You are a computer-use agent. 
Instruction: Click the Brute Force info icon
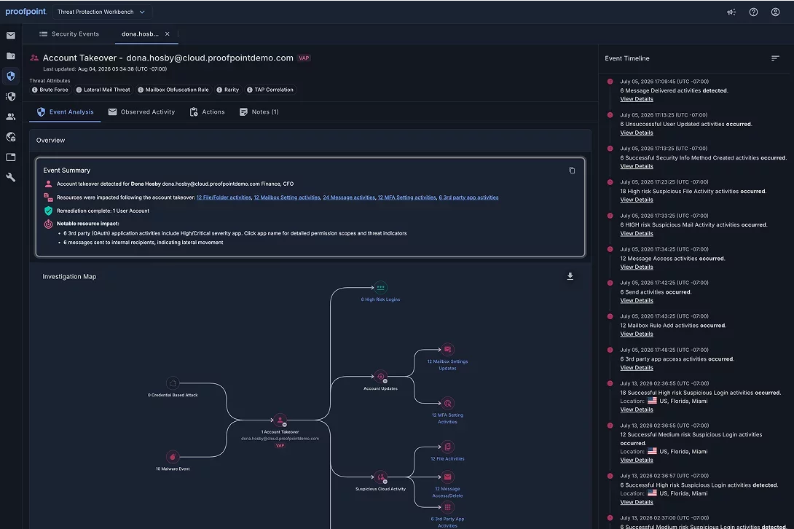[x=35, y=90]
